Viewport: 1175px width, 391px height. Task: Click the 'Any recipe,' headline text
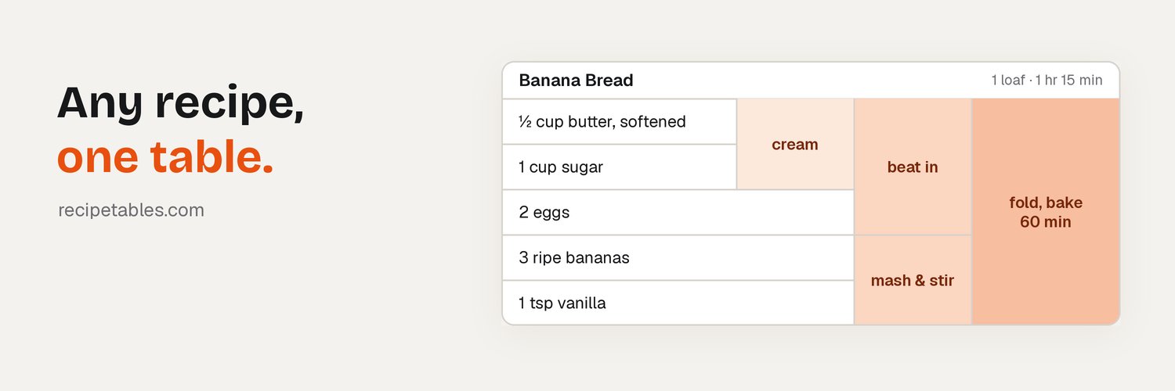181,103
